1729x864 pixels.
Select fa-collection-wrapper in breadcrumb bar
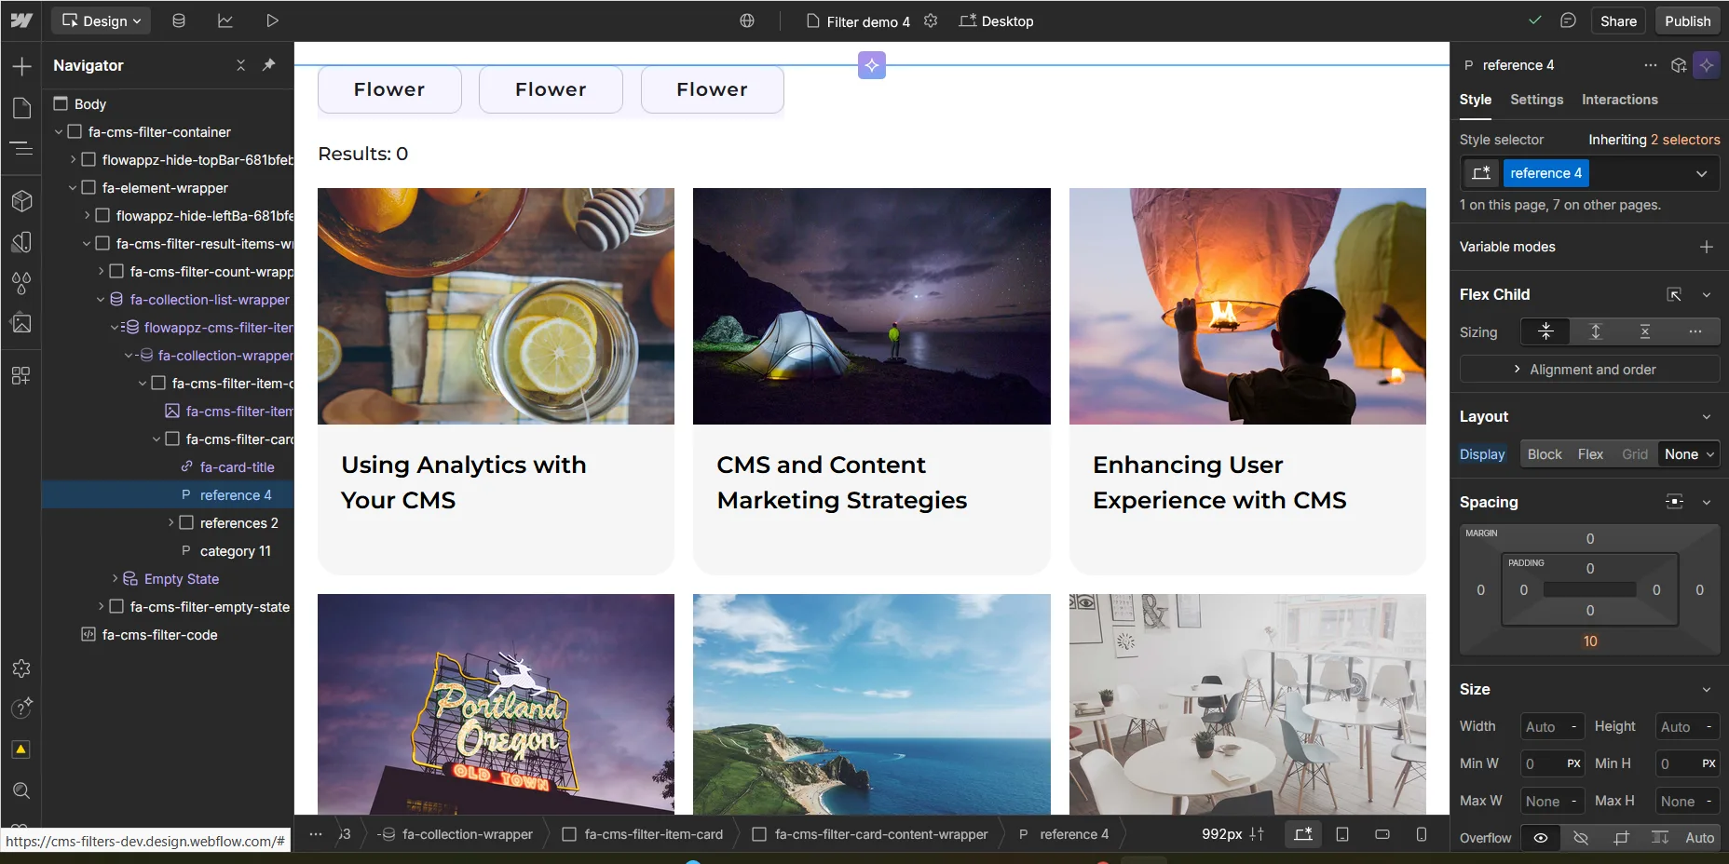click(456, 834)
